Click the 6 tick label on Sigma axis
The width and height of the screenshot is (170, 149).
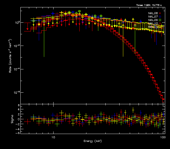tap(18, 105)
